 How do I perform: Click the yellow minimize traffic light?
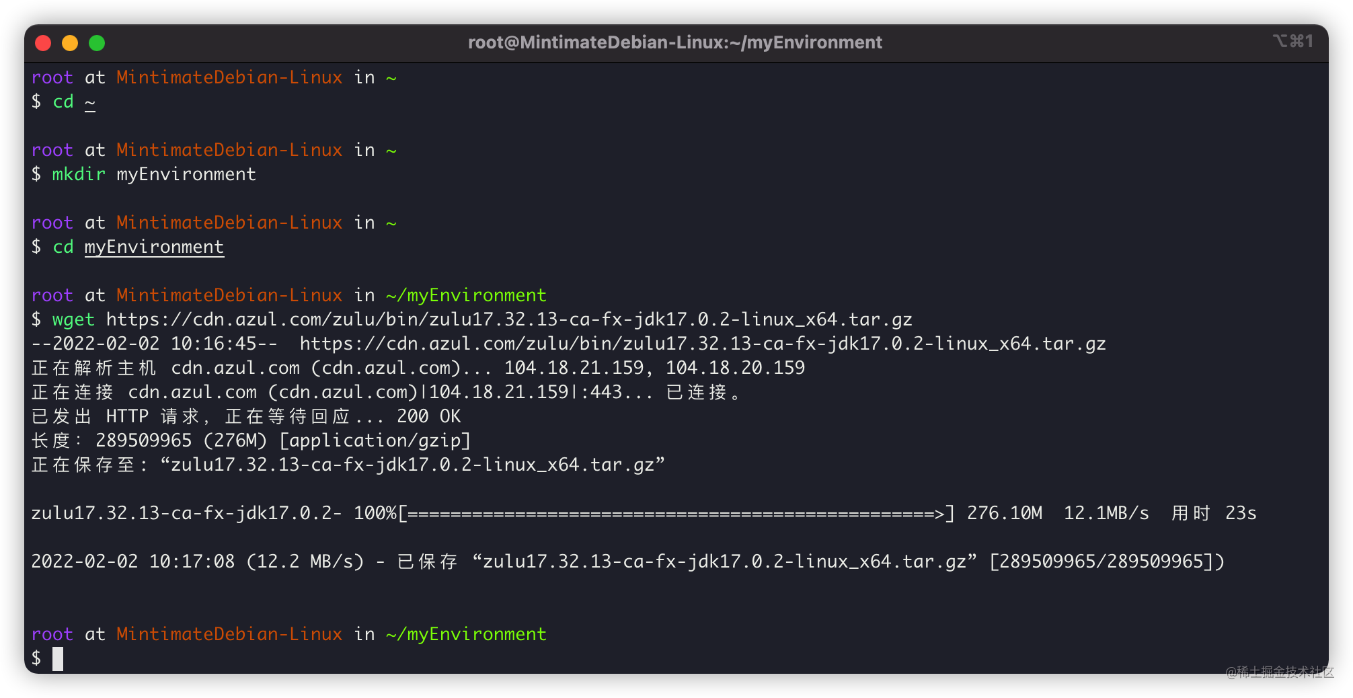(70, 42)
